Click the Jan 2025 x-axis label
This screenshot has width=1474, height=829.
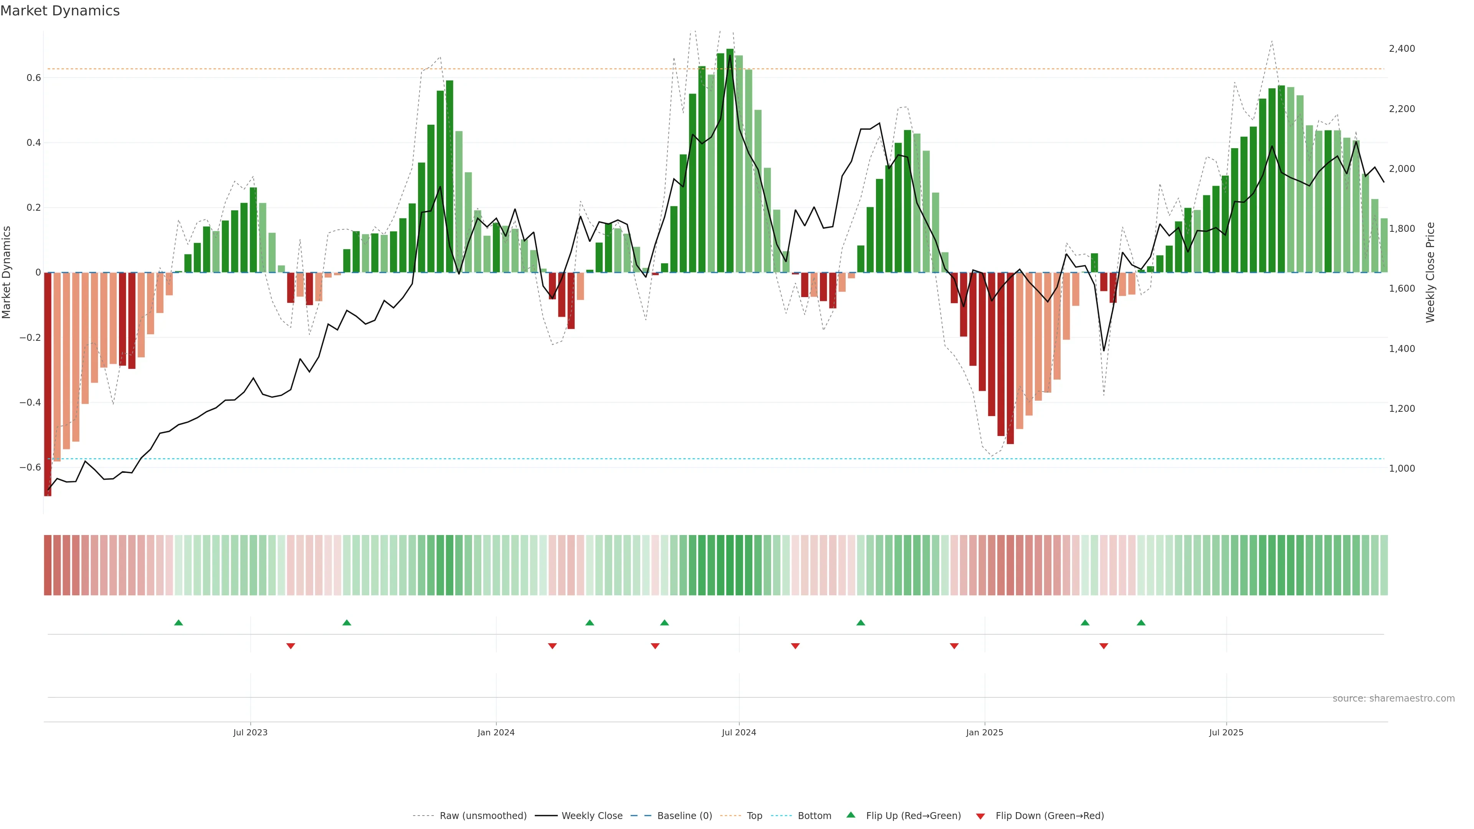click(984, 732)
